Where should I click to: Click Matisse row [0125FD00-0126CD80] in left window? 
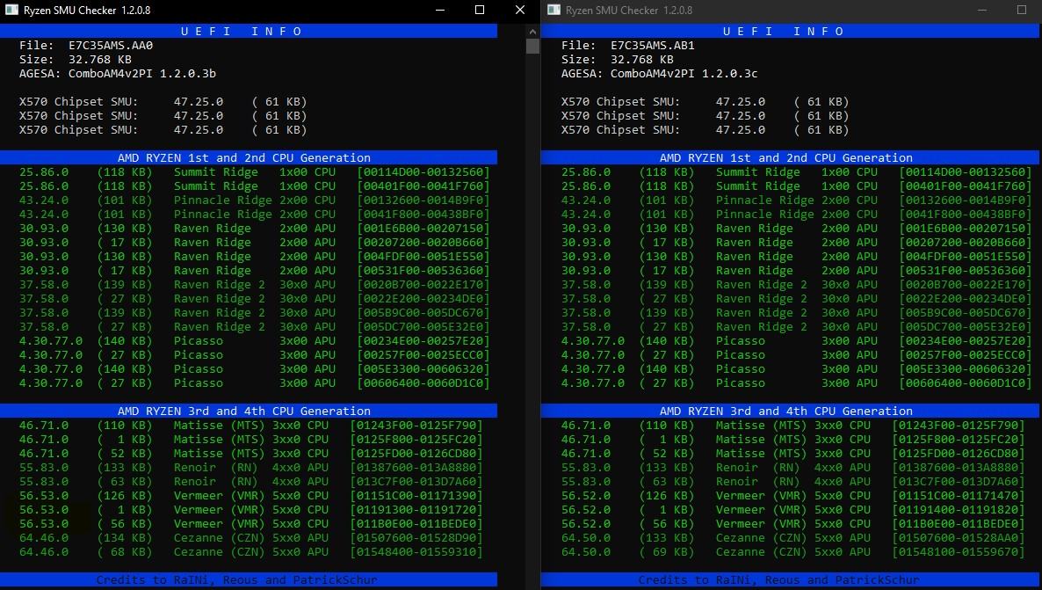251,453
